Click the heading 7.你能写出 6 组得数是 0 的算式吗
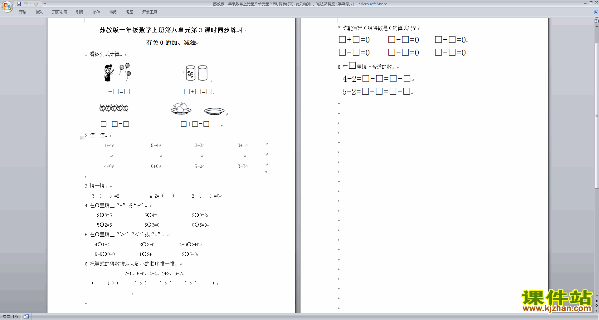599x320 pixels. tap(377, 28)
